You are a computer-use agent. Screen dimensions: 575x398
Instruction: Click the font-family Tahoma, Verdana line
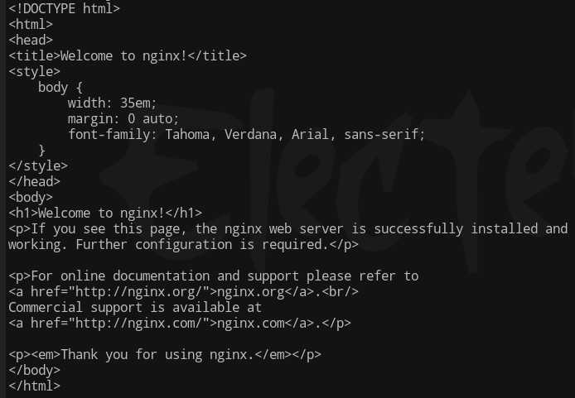click(246, 135)
